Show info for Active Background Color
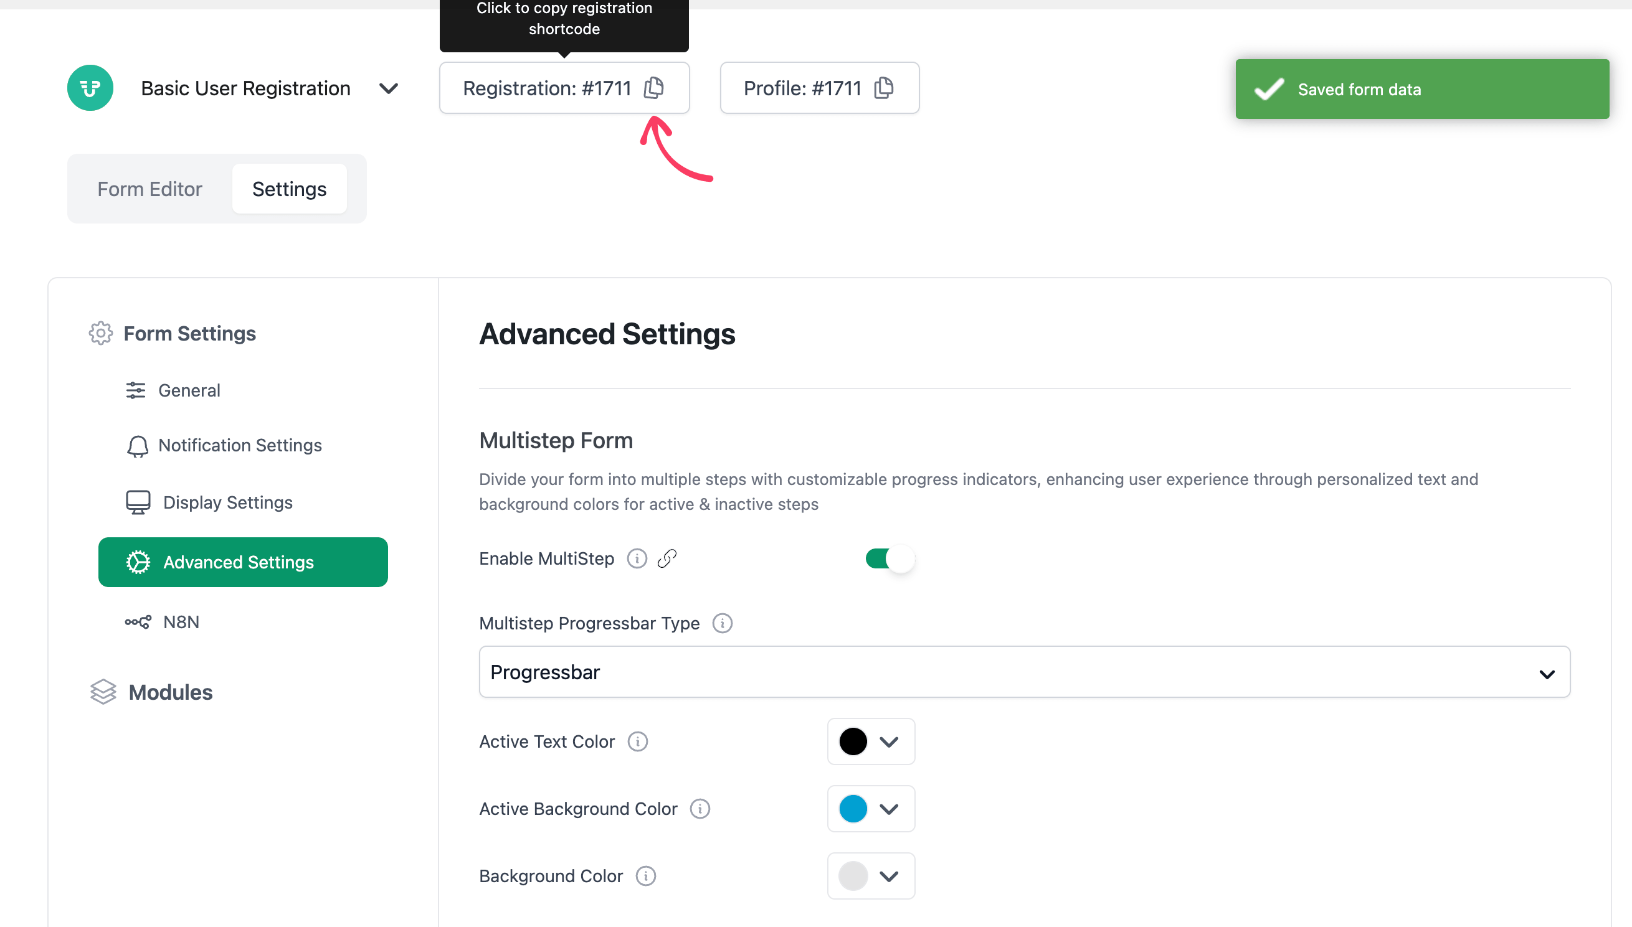This screenshot has height=927, width=1632. coord(700,809)
